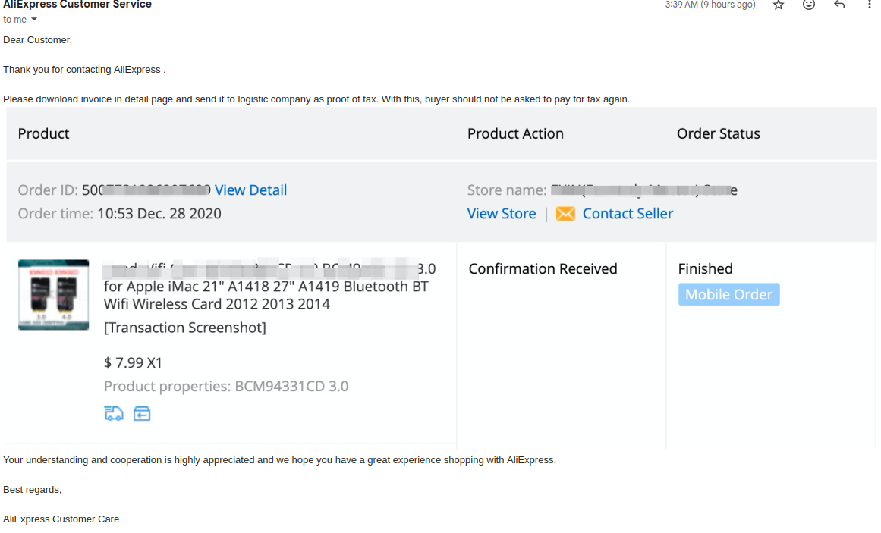Click the Contact Seller link
Viewport: 881px width, 533px height.
tap(628, 213)
